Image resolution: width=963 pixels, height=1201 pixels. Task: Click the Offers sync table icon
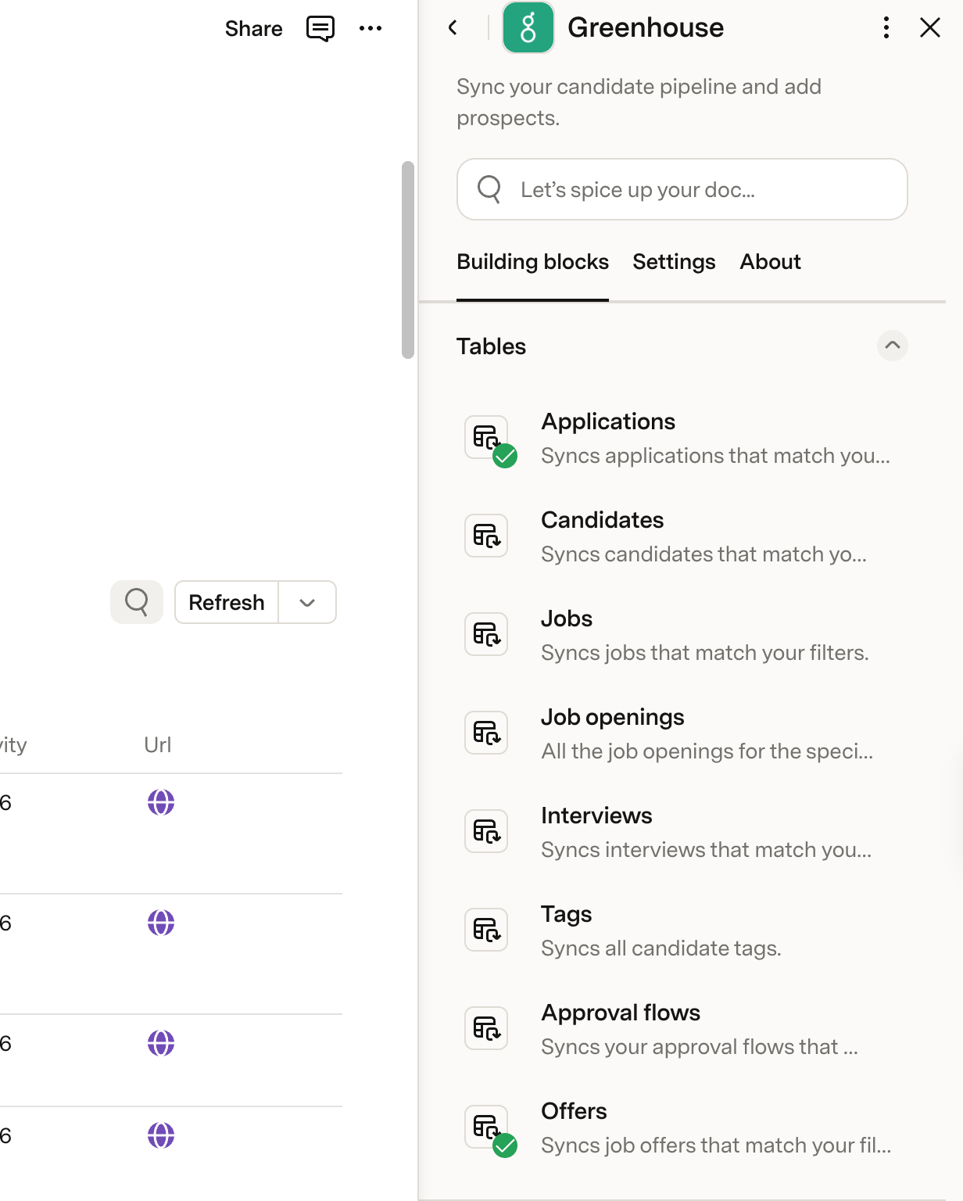coord(486,1127)
